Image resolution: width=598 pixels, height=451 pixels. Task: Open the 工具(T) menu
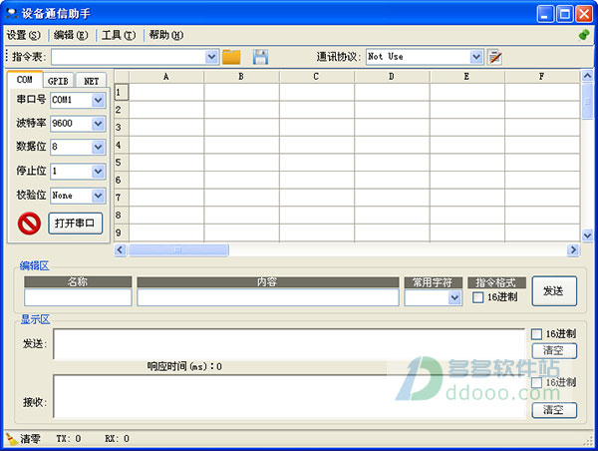(x=119, y=35)
